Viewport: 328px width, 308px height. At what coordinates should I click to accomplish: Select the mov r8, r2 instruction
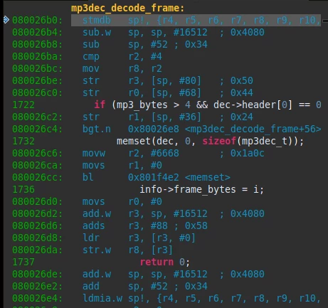(122, 69)
